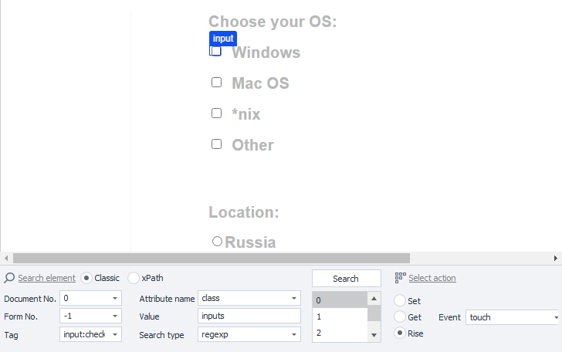Expand the Form No. dropdown
This screenshot has width=562, height=352.
pos(115,316)
